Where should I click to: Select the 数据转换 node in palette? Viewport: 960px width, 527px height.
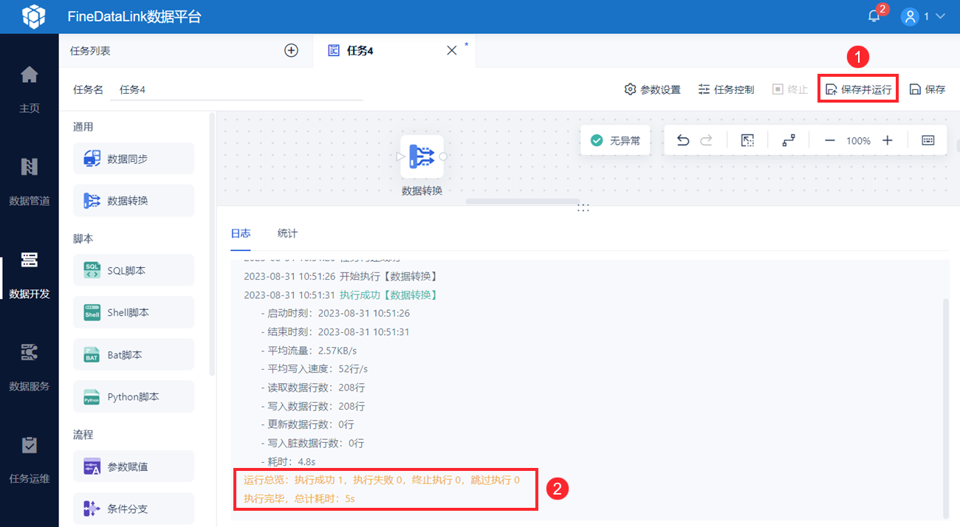134,200
